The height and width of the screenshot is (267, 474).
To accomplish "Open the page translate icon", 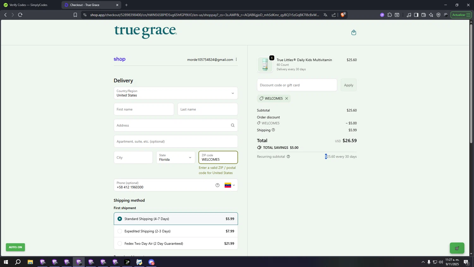I will (x=325, y=15).
